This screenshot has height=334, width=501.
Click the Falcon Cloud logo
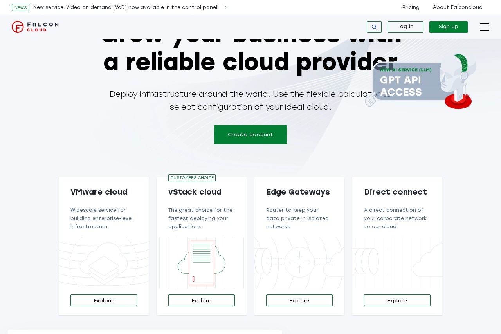(x=35, y=27)
